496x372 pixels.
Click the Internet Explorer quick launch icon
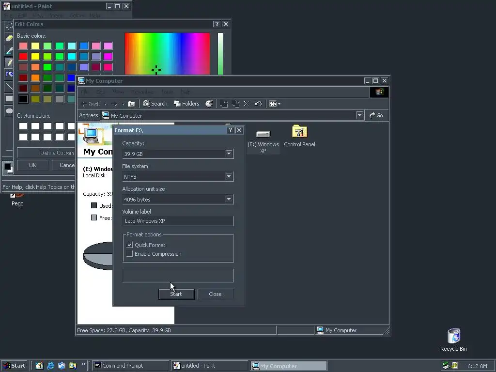[x=50, y=366]
